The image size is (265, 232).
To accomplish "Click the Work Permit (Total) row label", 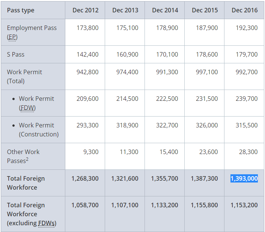I will pos(24,76).
